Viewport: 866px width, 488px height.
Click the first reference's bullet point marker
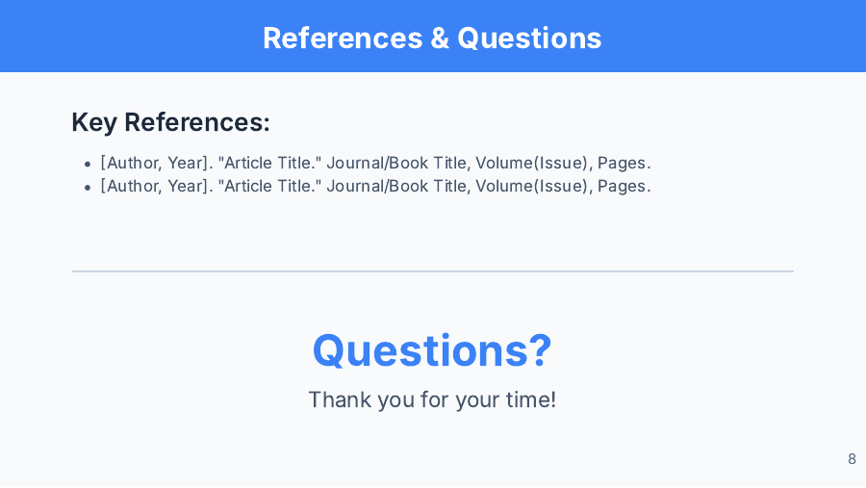pyautogui.click(x=88, y=165)
